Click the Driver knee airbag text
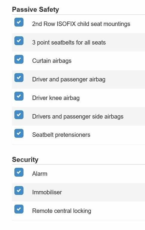This screenshot has height=230, width=145. pos(56,98)
